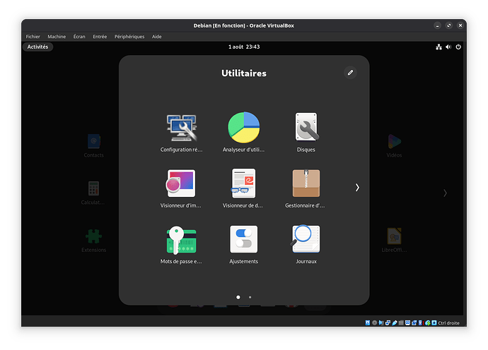
Task: Select the second page indicator dot
Action: (x=250, y=298)
